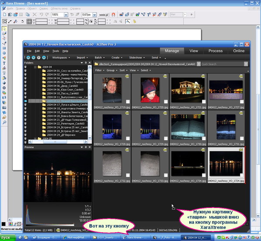Image resolution: width=261 pixels, height=241 pixels.
Task: Click the black color swatch in Xara color line
Action: [x=3, y=224]
